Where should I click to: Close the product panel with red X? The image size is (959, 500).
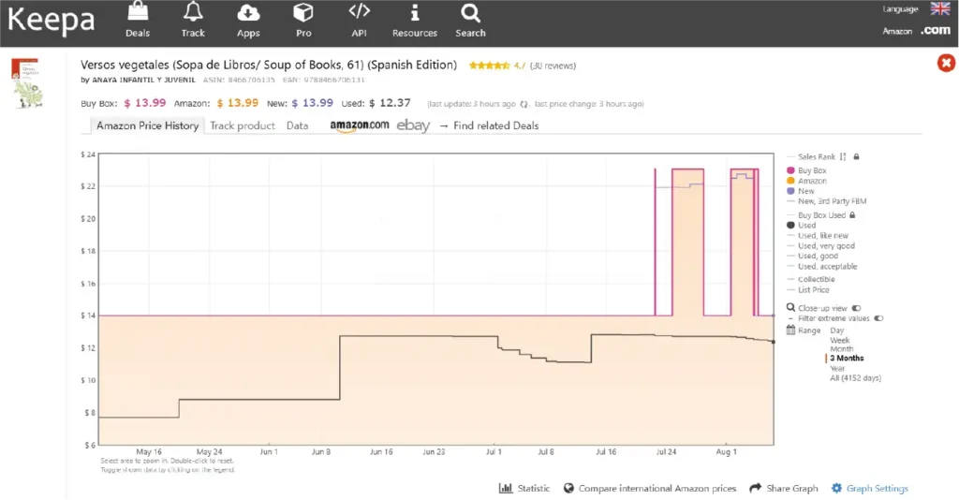point(946,63)
